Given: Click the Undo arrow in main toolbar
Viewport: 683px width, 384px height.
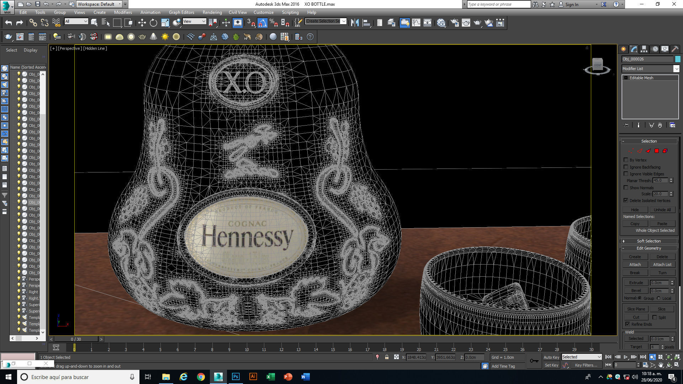Looking at the screenshot, I should tap(9, 23).
